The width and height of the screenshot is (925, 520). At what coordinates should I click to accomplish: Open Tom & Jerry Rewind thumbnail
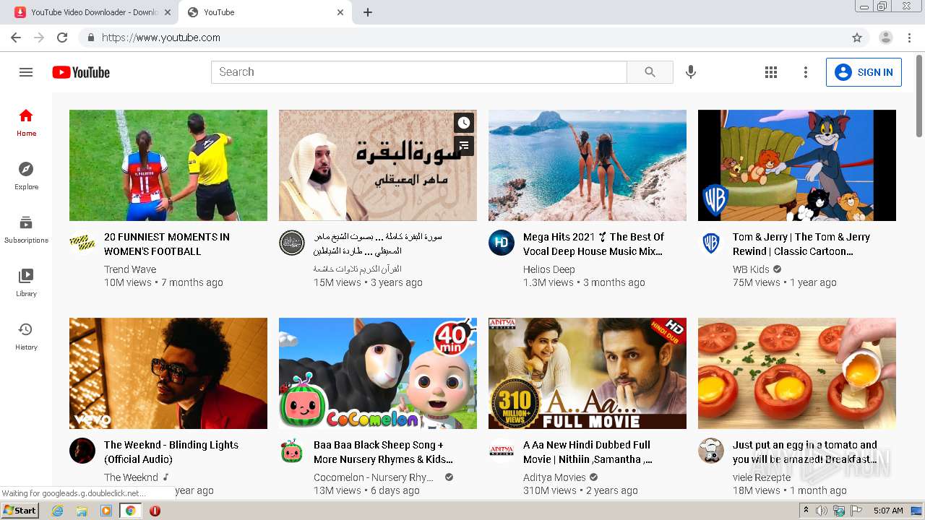click(797, 165)
